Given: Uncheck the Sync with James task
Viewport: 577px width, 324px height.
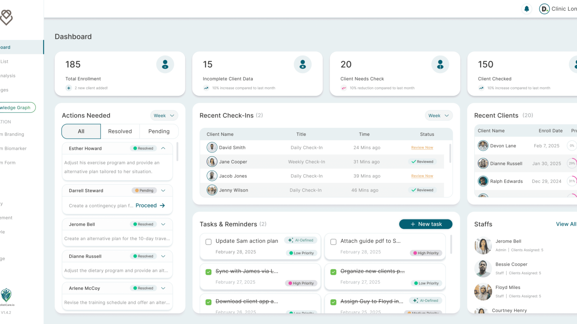Looking at the screenshot, I should click(208, 272).
